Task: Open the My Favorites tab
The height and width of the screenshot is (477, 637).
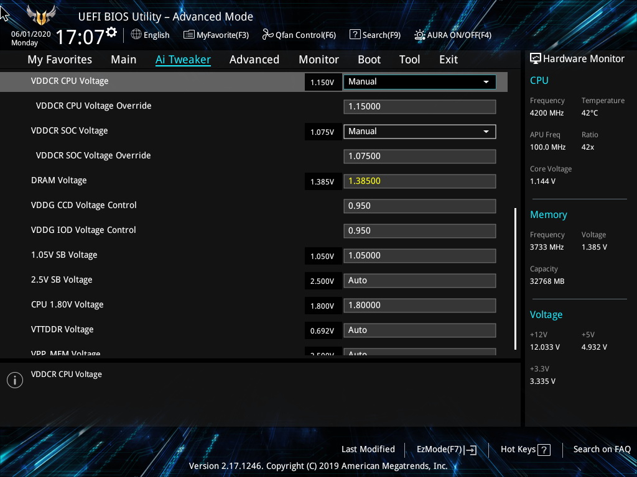Action: tap(60, 60)
